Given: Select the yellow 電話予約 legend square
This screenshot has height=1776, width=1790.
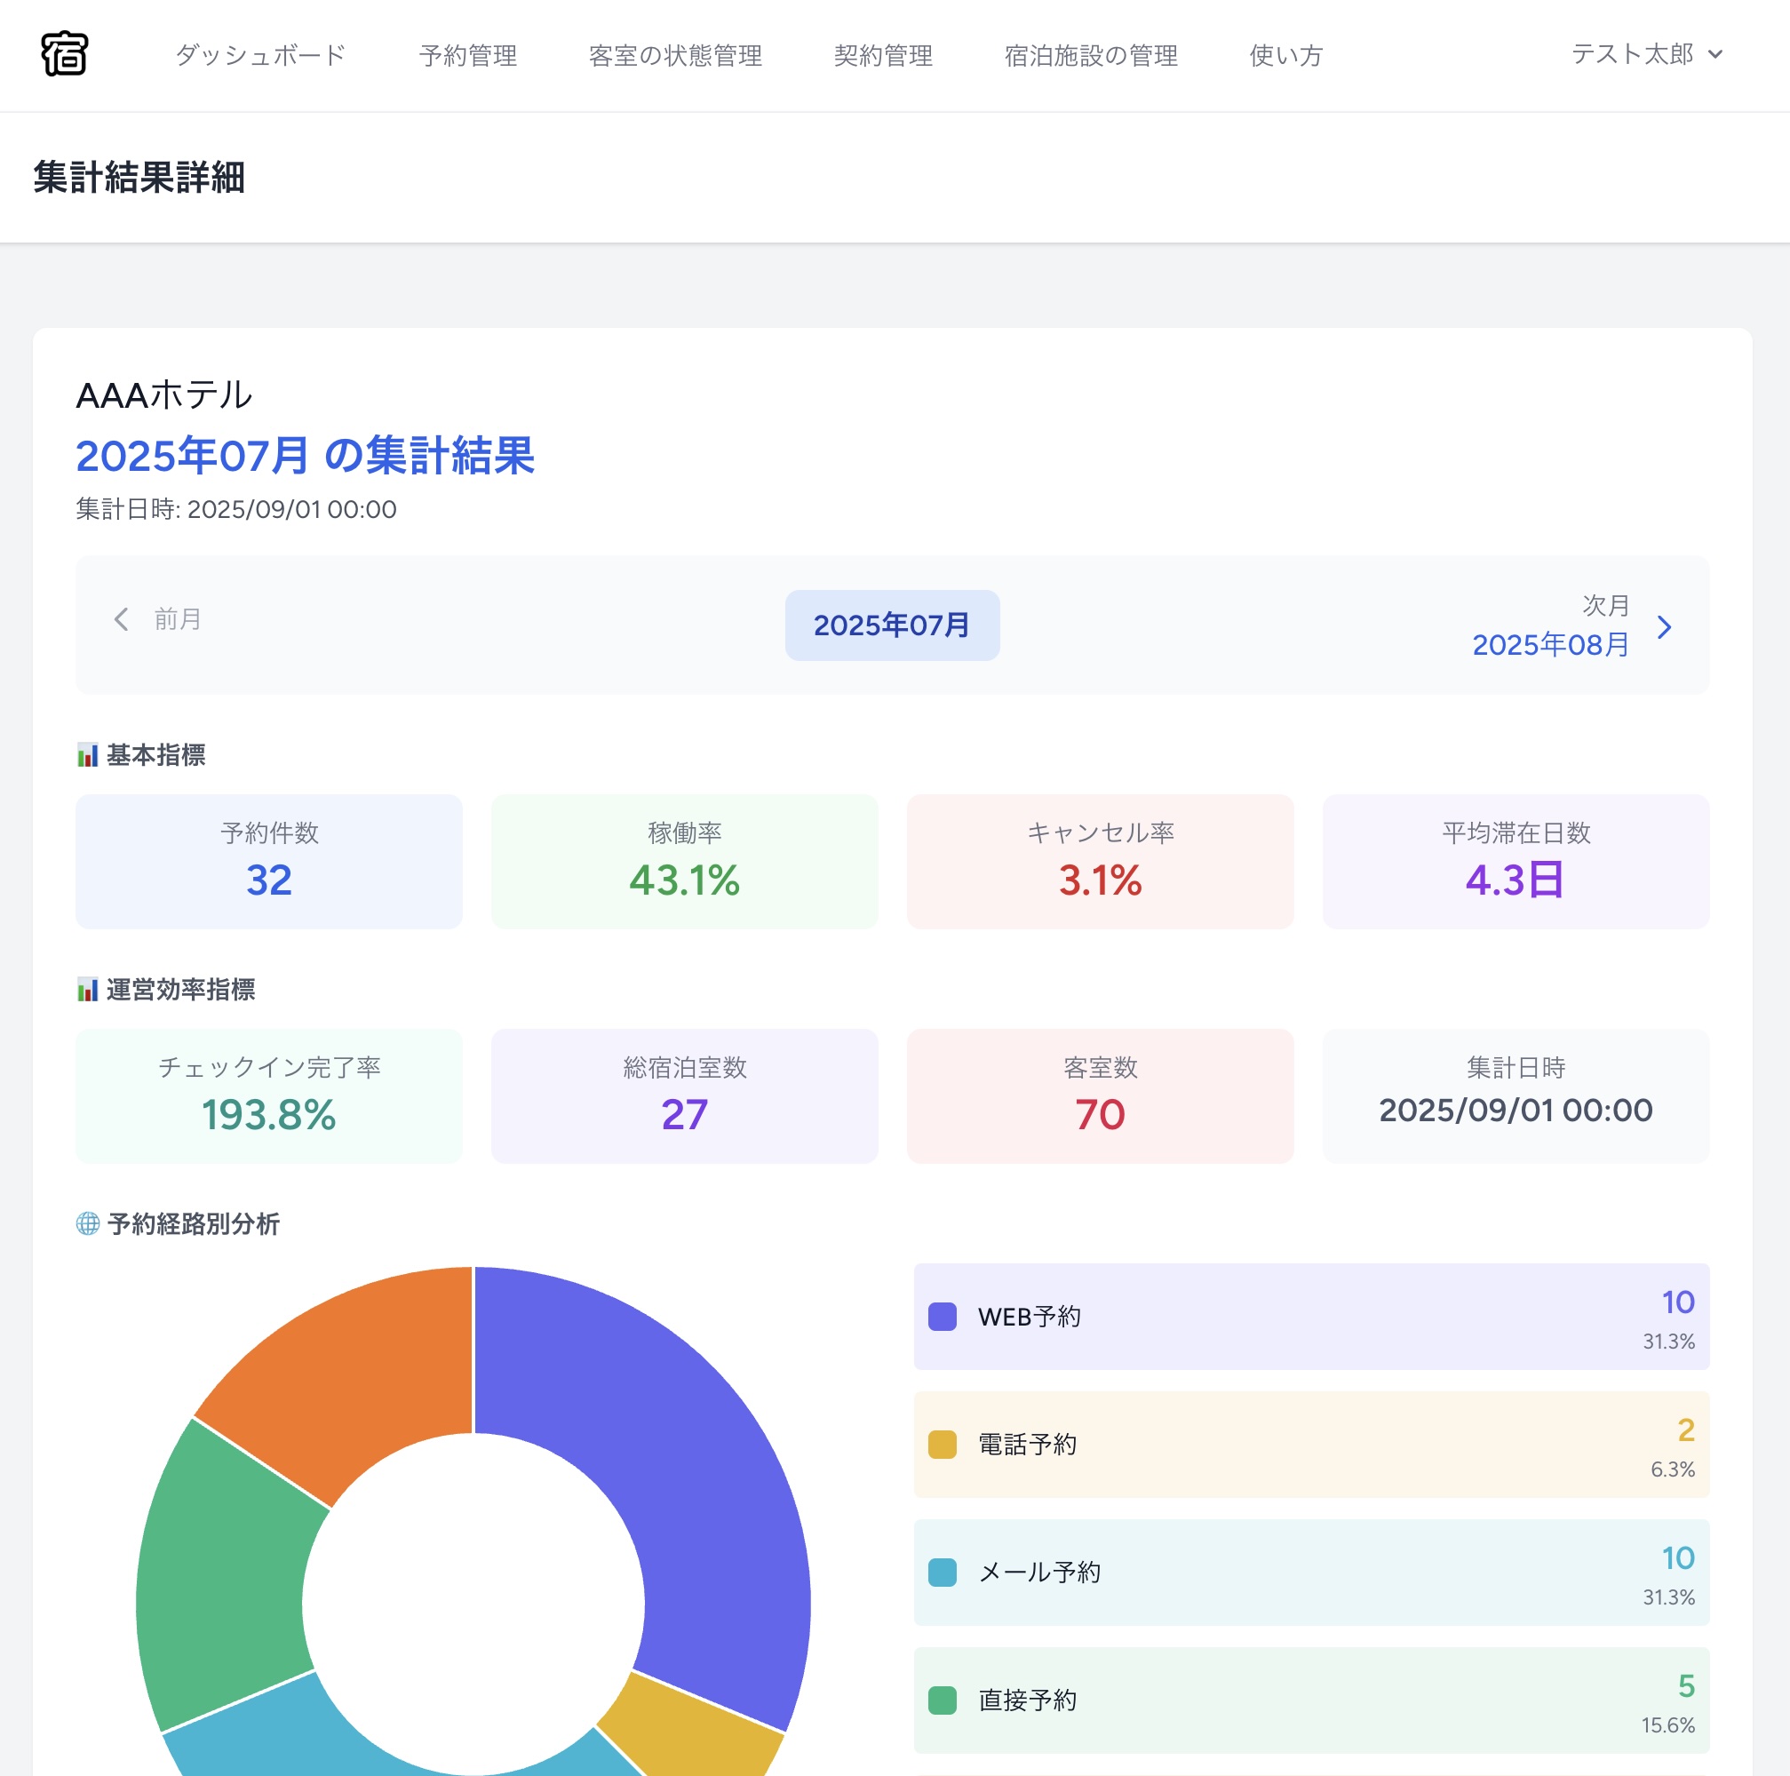Looking at the screenshot, I should [943, 1444].
